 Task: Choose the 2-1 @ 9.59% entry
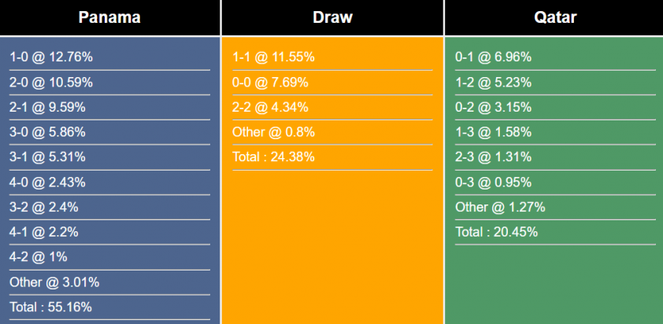pos(47,108)
